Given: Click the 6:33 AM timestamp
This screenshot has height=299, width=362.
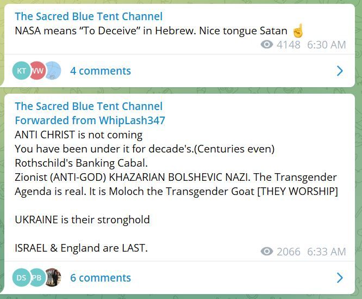Looking at the screenshot, I should pyautogui.click(x=327, y=252).
